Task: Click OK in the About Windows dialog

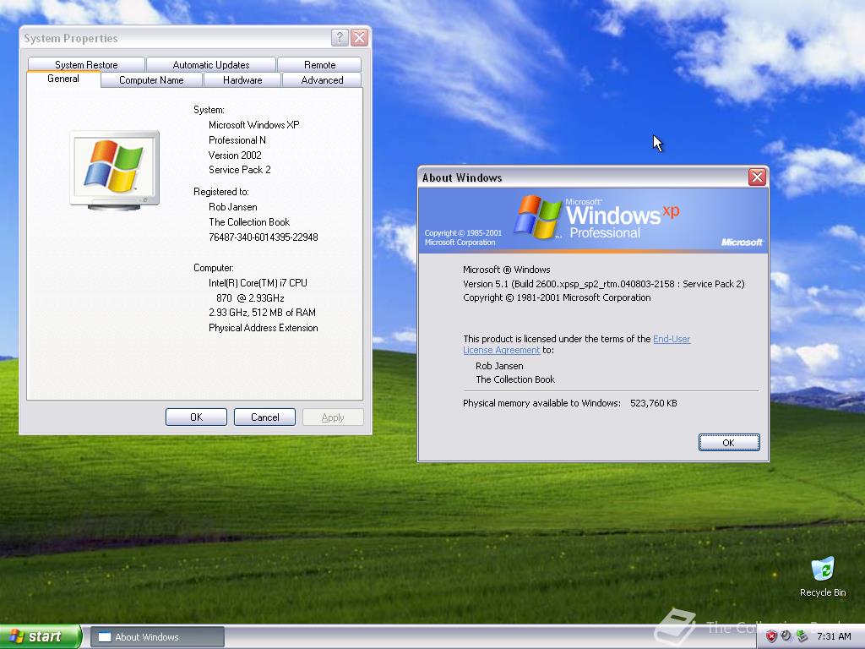Action: 729,443
